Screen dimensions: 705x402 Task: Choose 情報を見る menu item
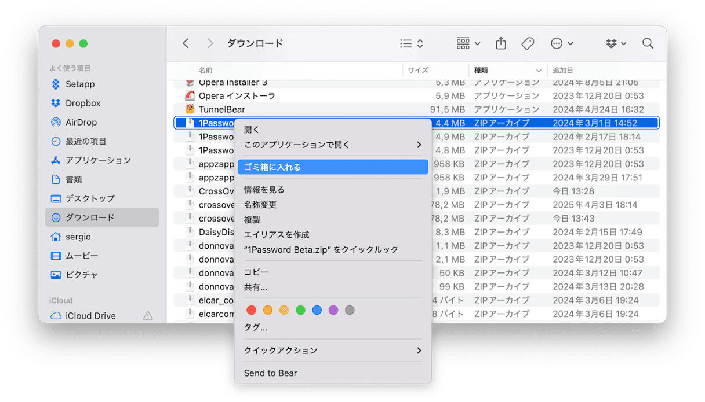(333, 190)
